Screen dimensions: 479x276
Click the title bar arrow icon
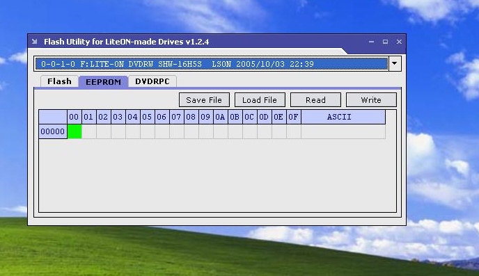[x=34, y=42]
